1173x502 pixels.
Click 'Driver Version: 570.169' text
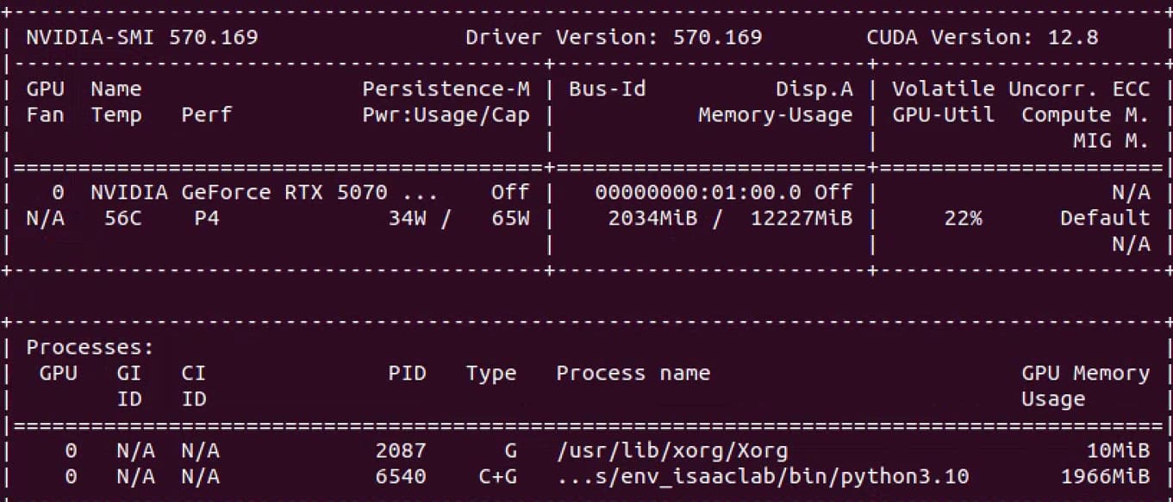point(614,37)
